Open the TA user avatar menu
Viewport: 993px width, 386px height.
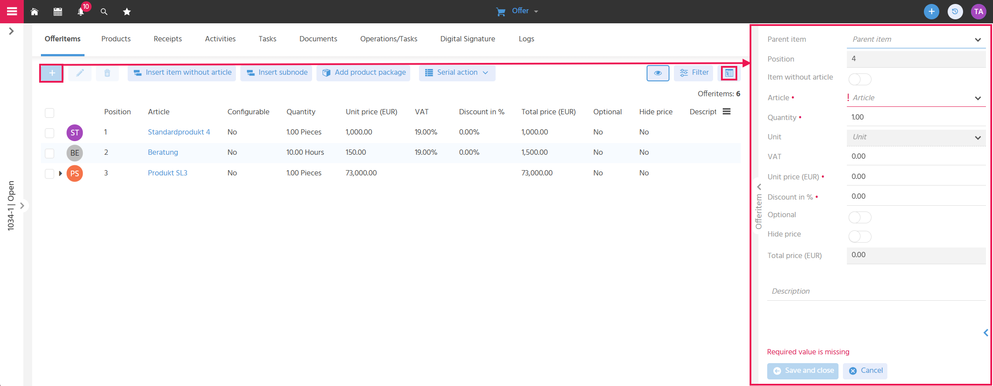[978, 11]
